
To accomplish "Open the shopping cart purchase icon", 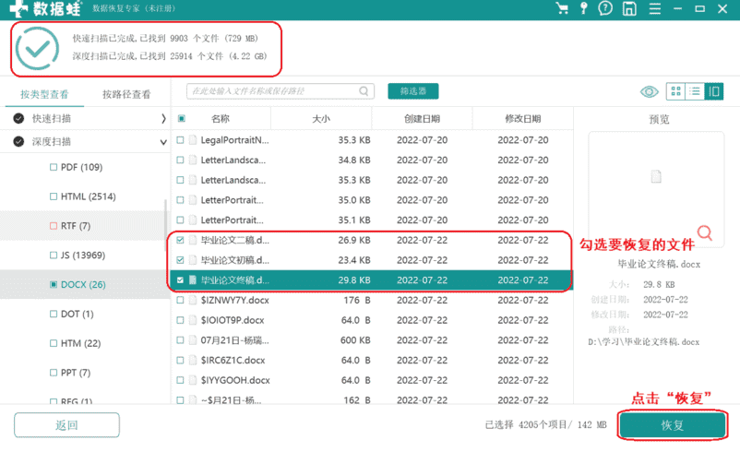I will pyautogui.click(x=562, y=9).
